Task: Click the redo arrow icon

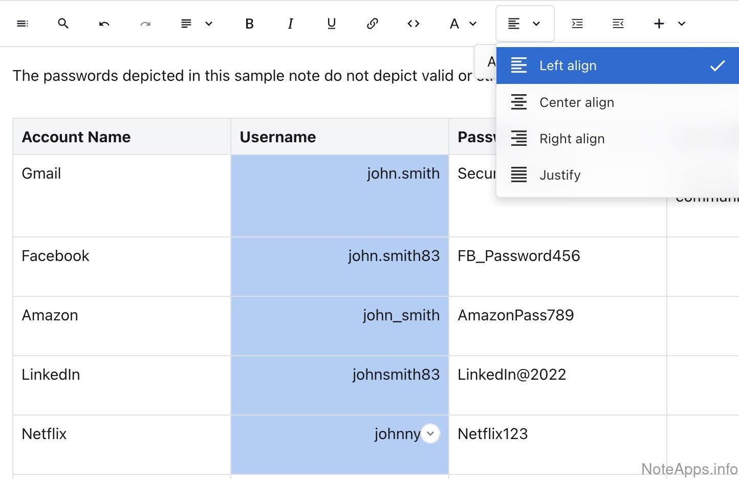Action: point(145,24)
